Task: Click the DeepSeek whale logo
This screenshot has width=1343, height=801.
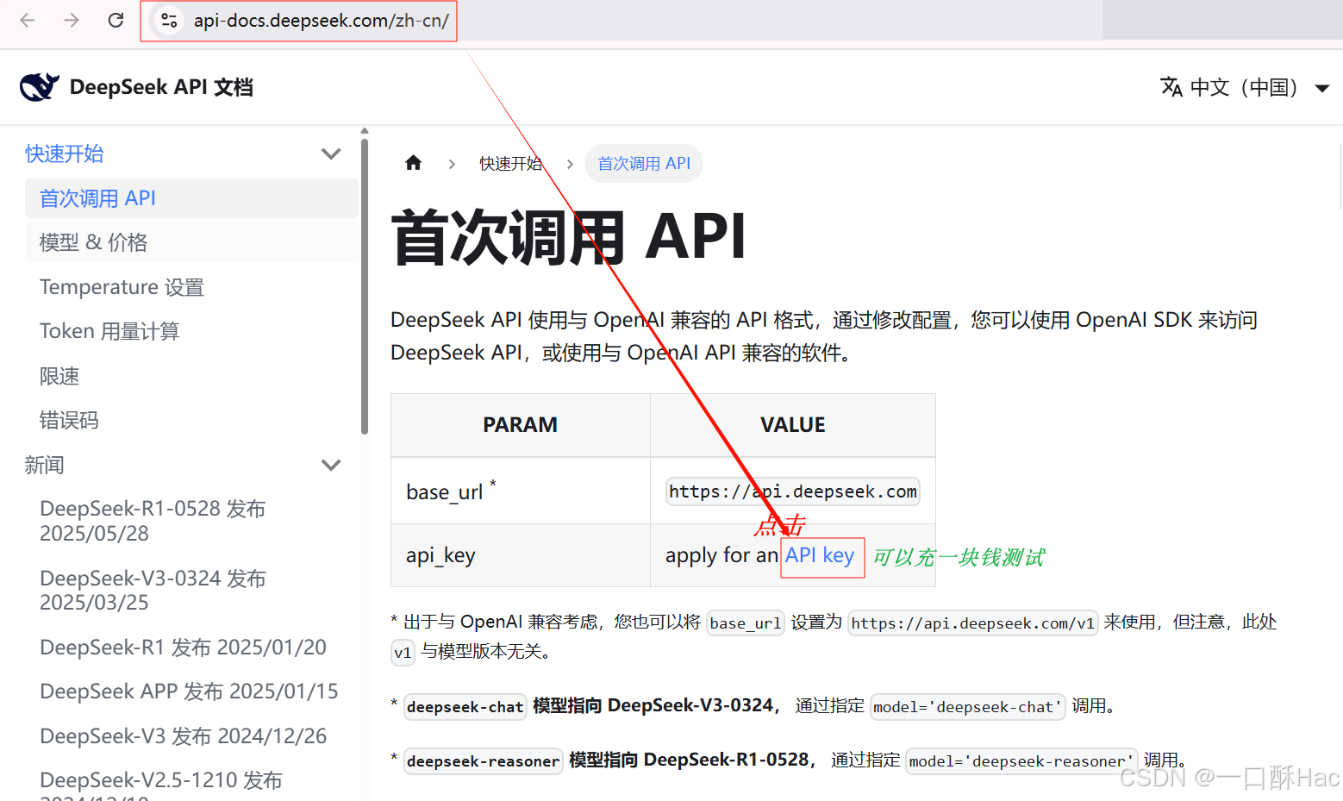Action: click(x=39, y=87)
